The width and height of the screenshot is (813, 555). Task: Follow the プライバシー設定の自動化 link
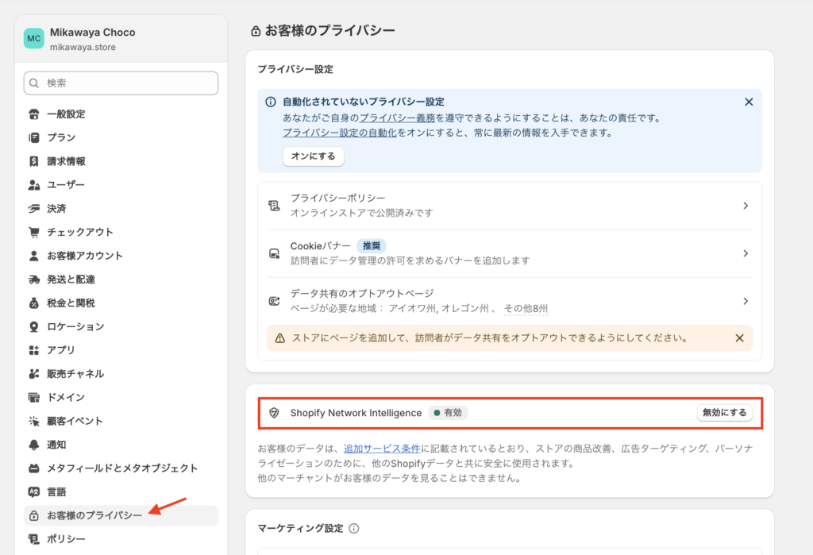[340, 133]
